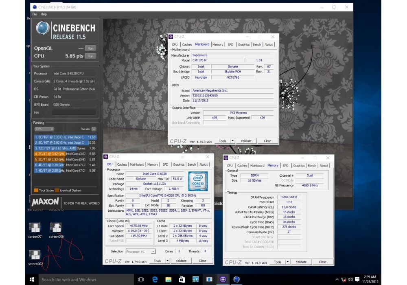Click the Search the web and Windows box
The image size is (407, 285).
pos(86,280)
